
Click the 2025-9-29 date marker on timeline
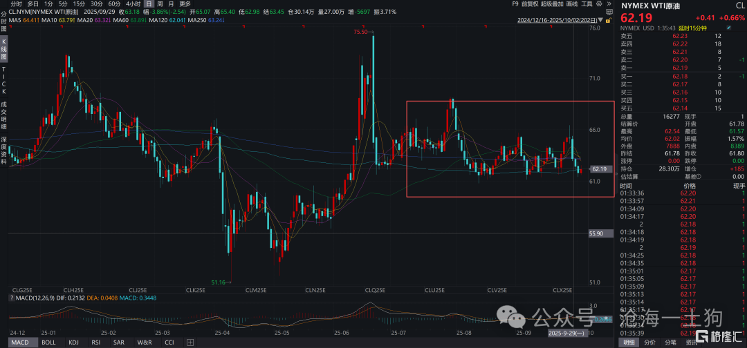(x=567, y=333)
